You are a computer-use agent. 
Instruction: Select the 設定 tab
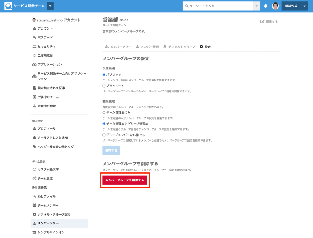coord(205,47)
